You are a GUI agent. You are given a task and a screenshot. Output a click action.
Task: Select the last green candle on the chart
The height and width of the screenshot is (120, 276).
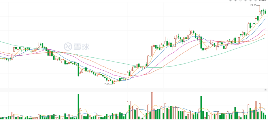point(265,12)
